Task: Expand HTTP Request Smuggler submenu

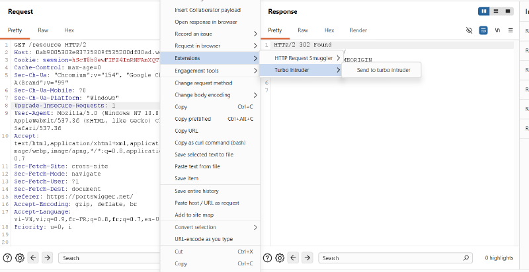Action: point(301,58)
